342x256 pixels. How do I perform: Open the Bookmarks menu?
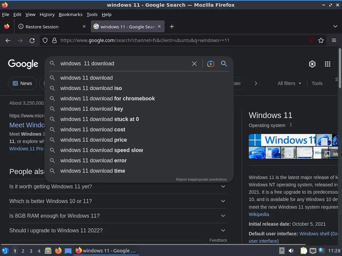point(71,14)
